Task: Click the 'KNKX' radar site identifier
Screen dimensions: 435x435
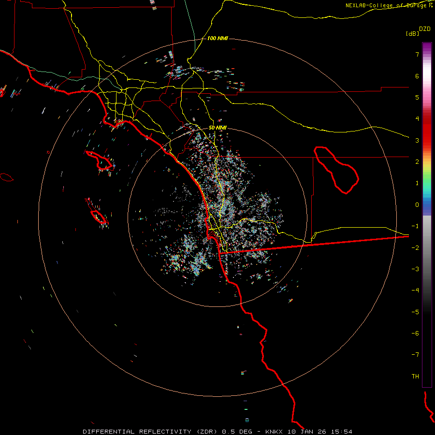Action: click(x=274, y=432)
